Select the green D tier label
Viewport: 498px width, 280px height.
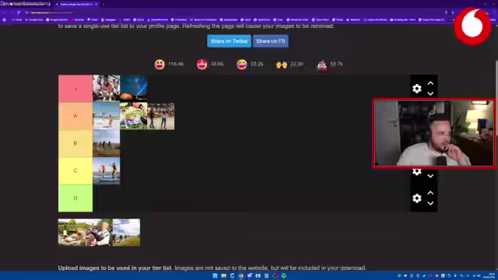click(75, 198)
